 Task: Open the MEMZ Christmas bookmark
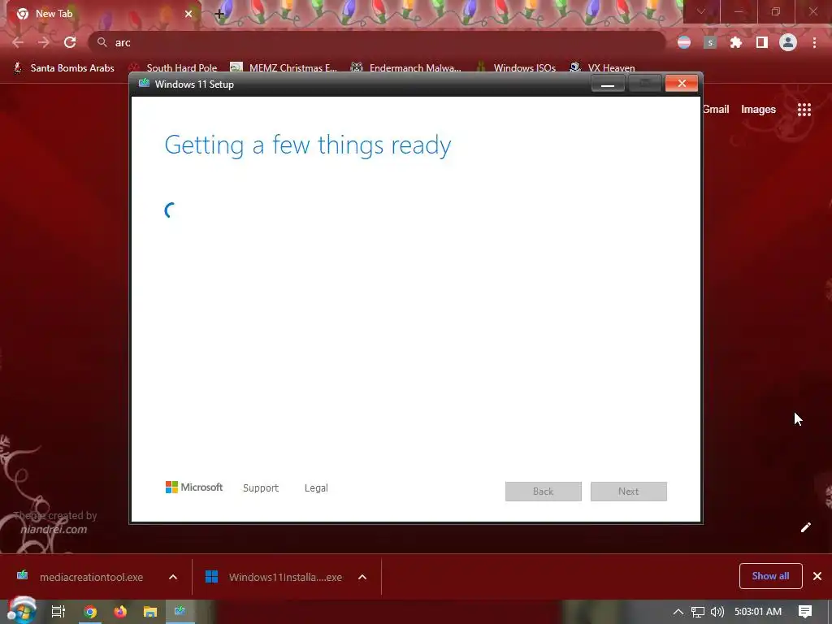284,68
